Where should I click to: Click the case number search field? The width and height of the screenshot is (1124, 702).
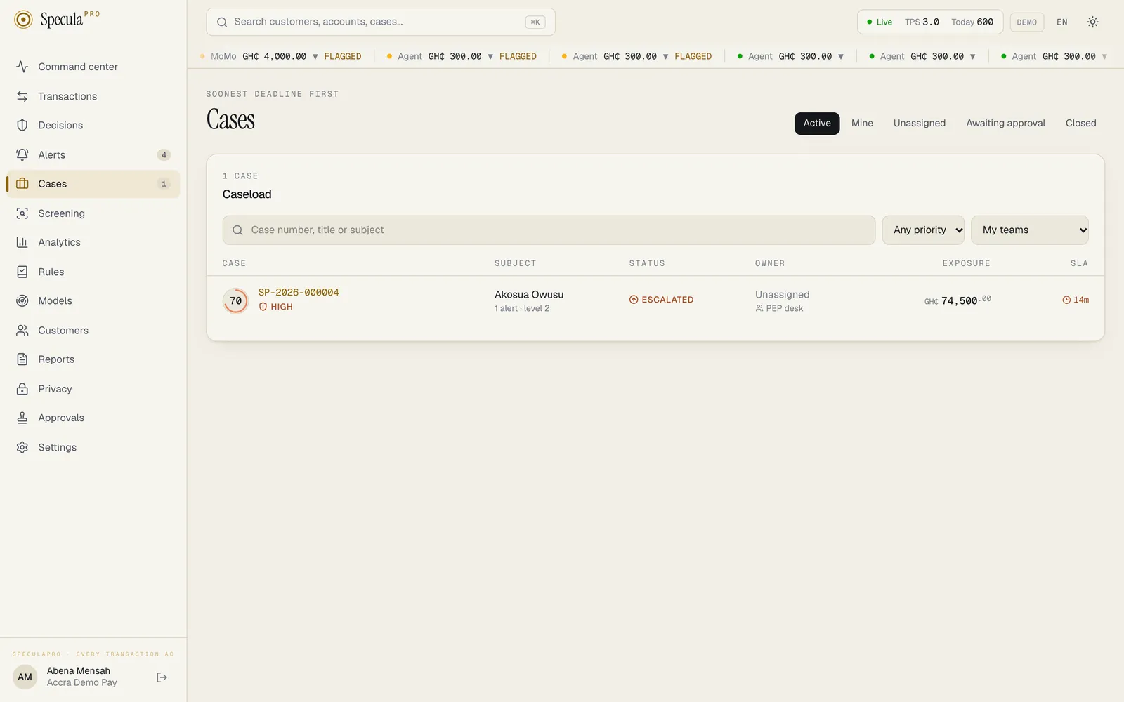pos(549,230)
